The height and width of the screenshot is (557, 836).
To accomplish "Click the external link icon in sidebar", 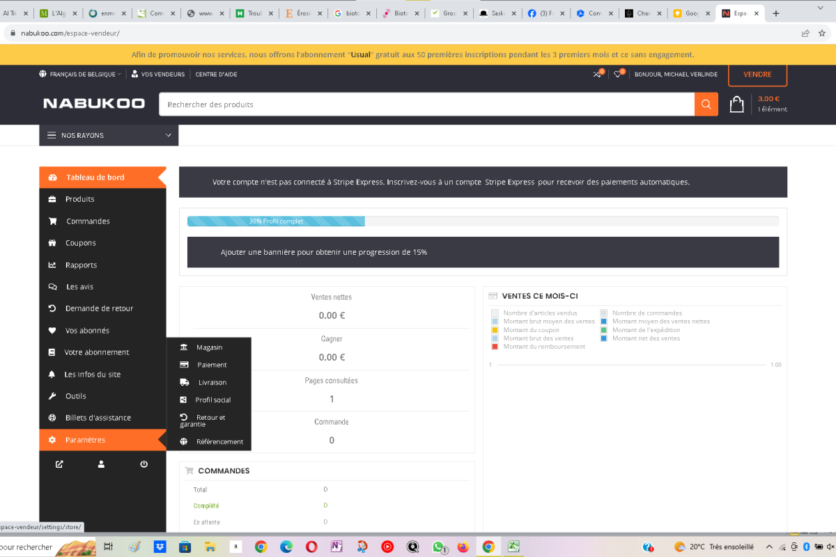I will 59,464.
